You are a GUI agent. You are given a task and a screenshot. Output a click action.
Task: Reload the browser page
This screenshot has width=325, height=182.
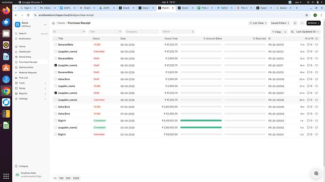pos(28,15)
